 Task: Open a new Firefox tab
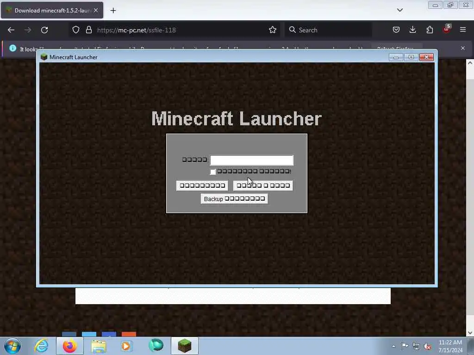click(113, 10)
